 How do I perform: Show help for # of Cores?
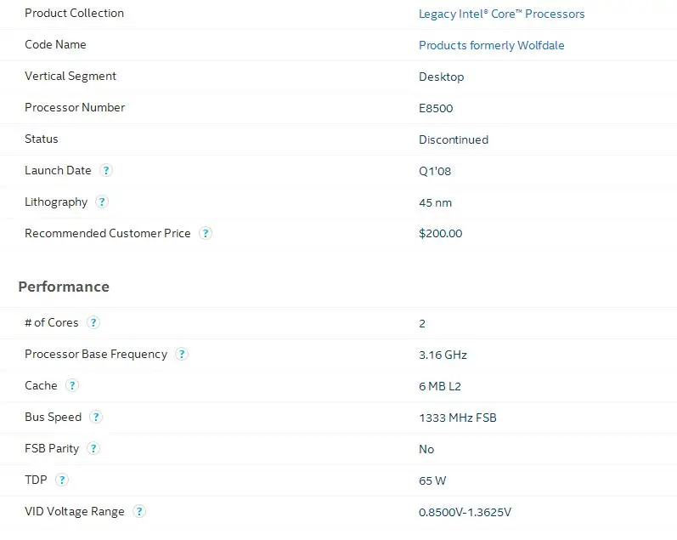pyautogui.click(x=93, y=323)
